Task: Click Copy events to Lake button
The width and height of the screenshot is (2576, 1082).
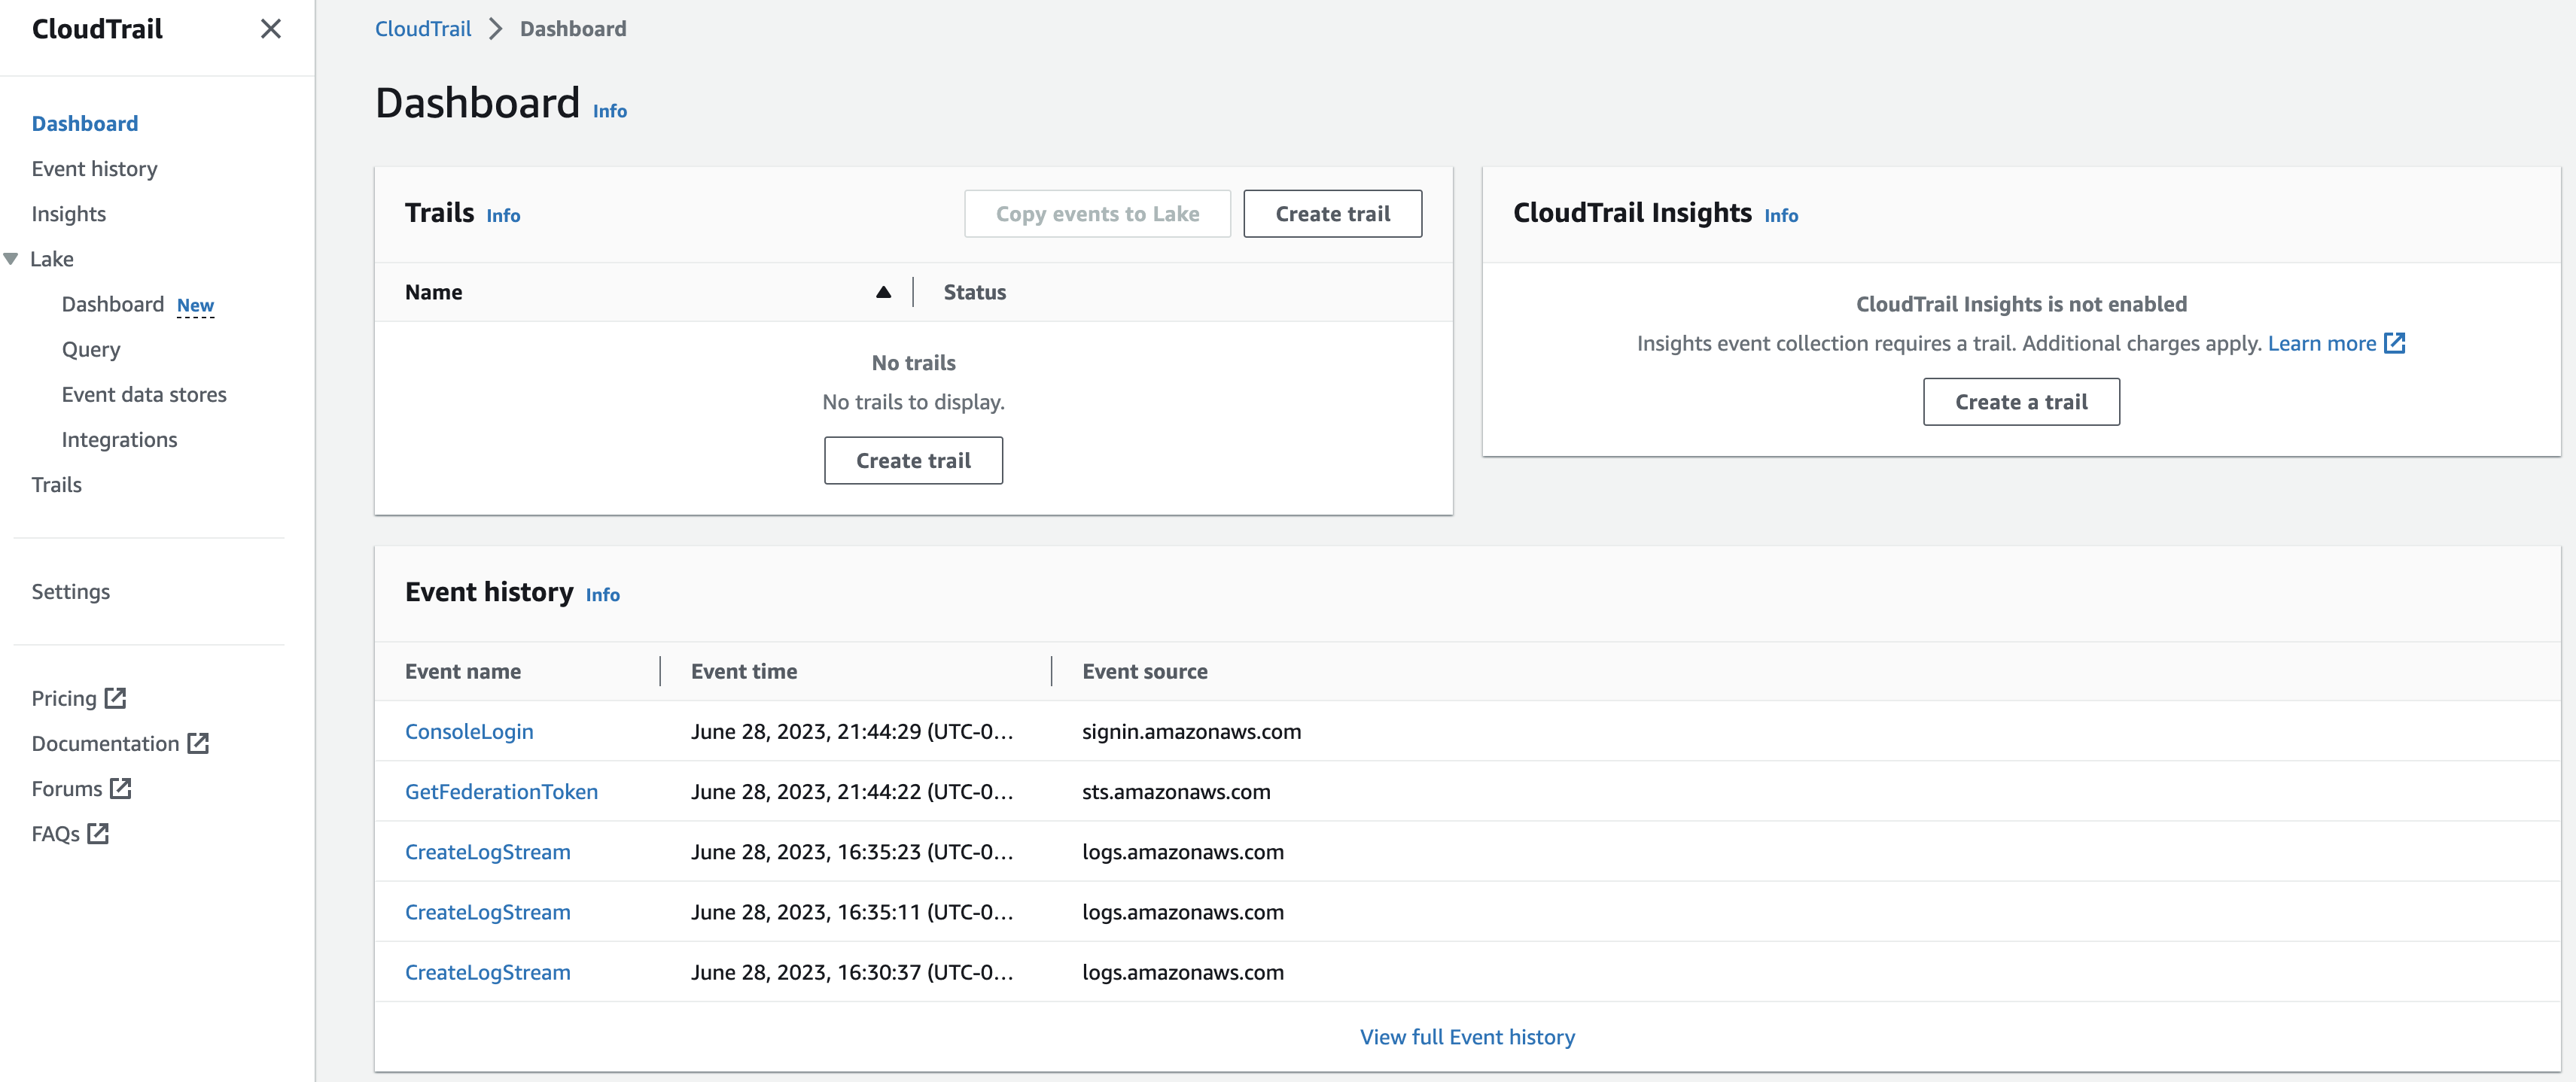Action: tap(1097, 213)
